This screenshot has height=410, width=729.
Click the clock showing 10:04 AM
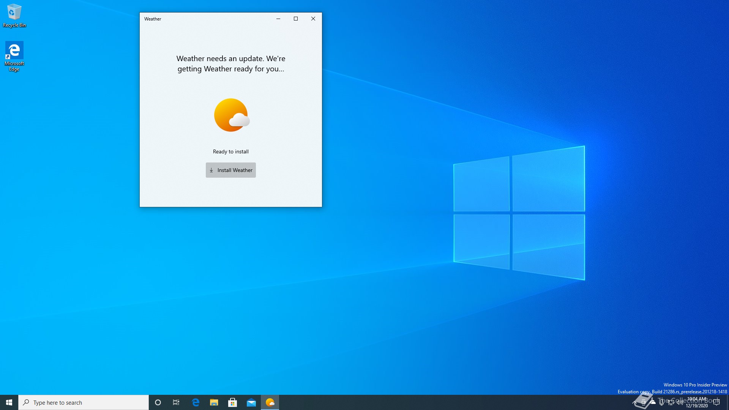(x=697, y=402)
